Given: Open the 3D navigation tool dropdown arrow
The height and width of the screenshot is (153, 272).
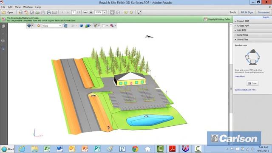Looking at the screenshot, I should pyautogui.click(x=32, y=25).
